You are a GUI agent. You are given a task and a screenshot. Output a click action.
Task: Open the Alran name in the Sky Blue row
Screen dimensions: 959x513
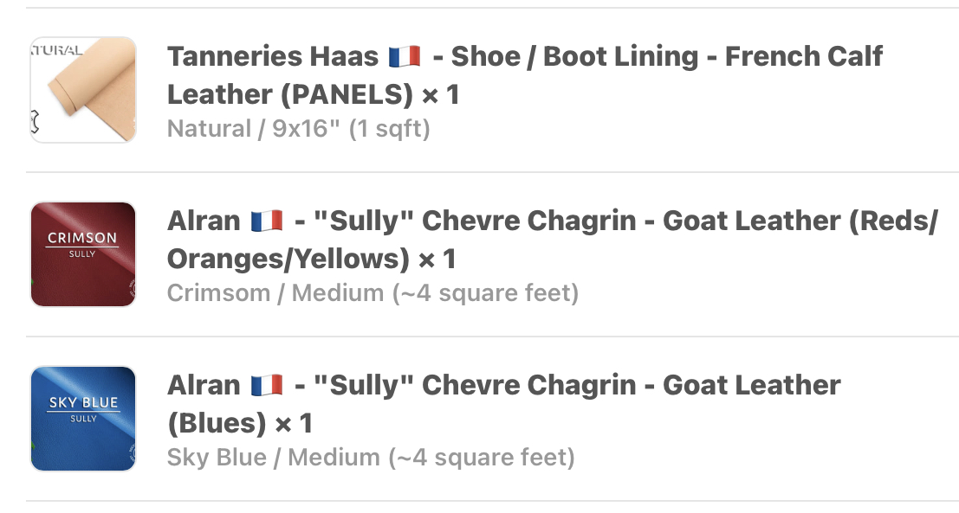click(204, 386)
